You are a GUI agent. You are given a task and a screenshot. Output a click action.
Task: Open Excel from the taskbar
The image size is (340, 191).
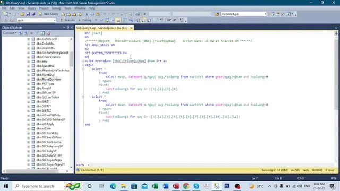[x=155, y=186]
